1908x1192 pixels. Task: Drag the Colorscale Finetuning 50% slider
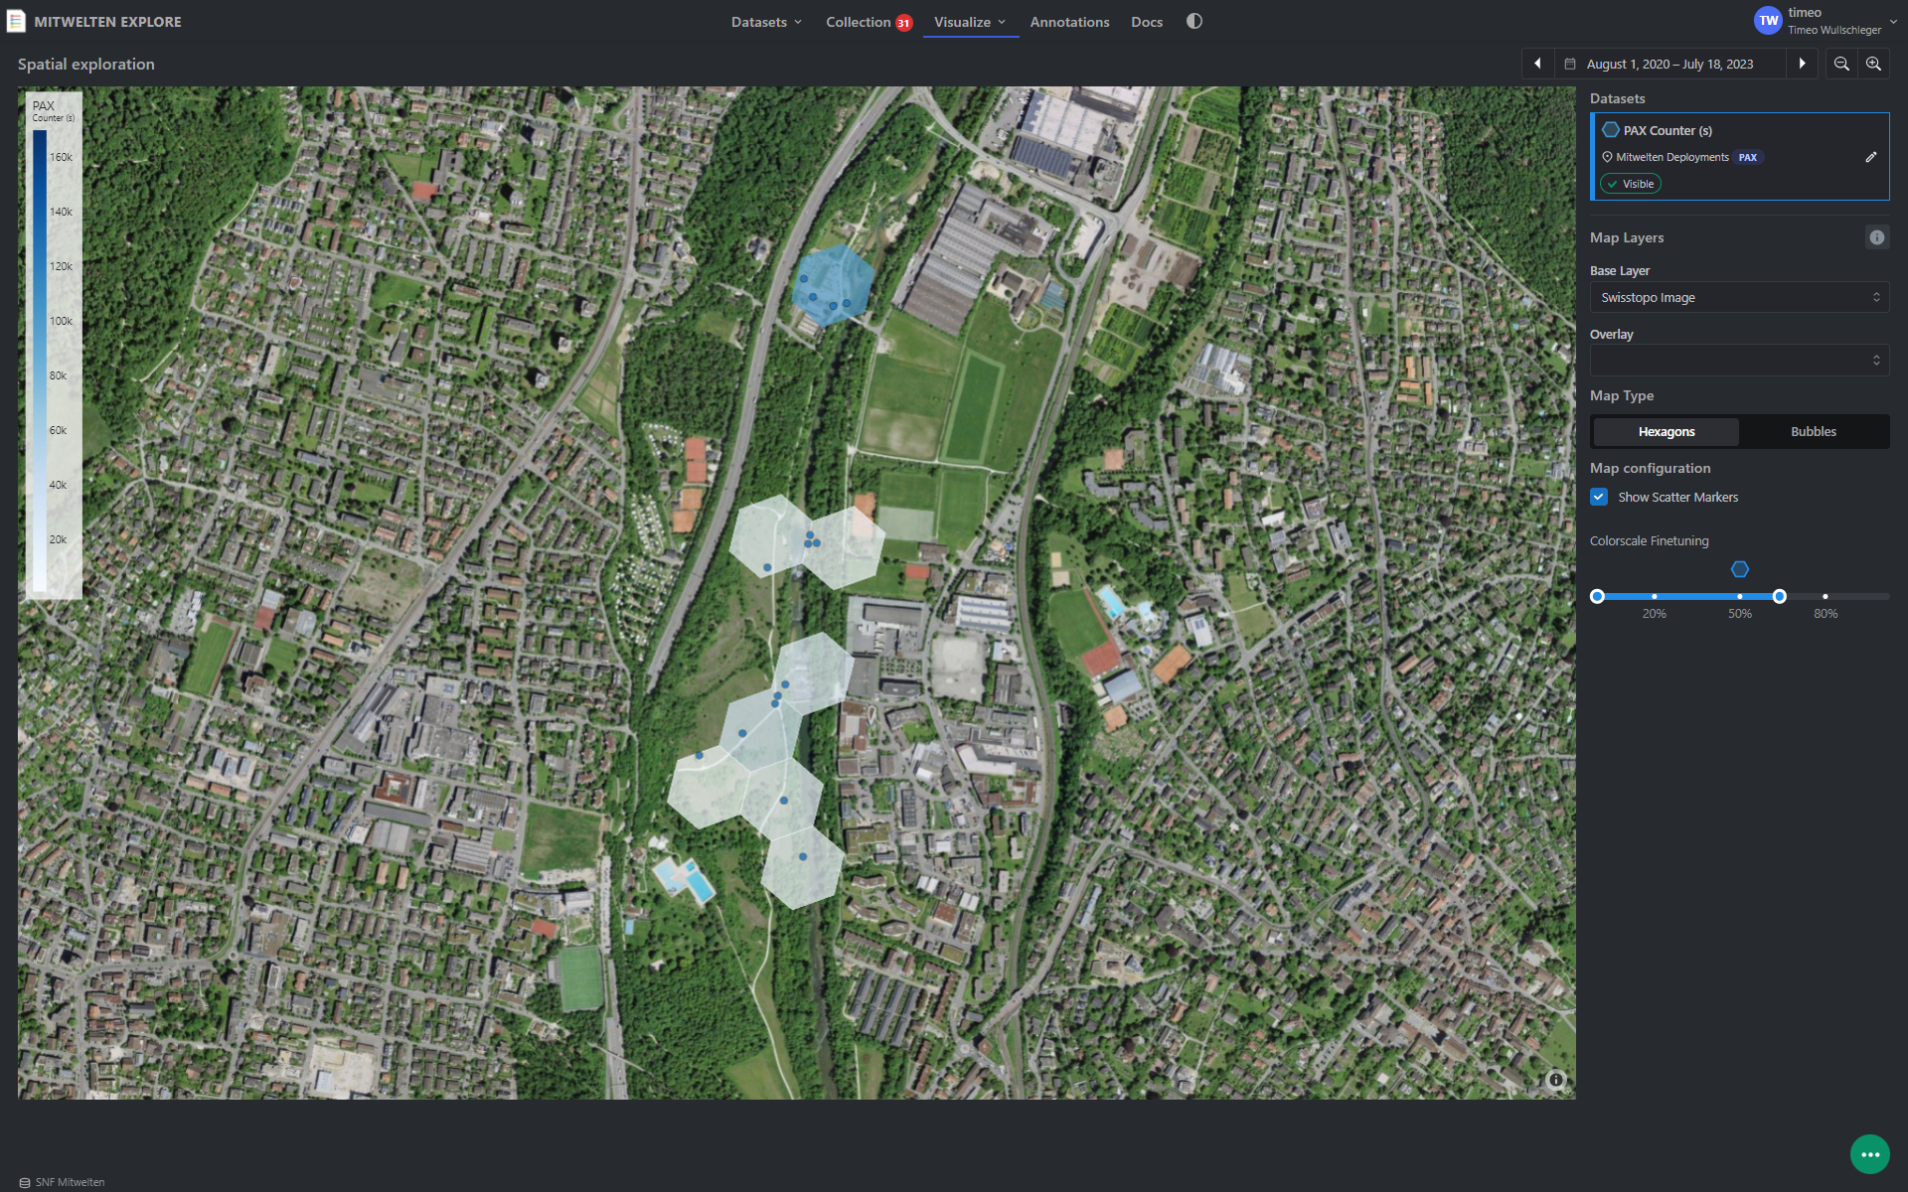coord(1739,596)
